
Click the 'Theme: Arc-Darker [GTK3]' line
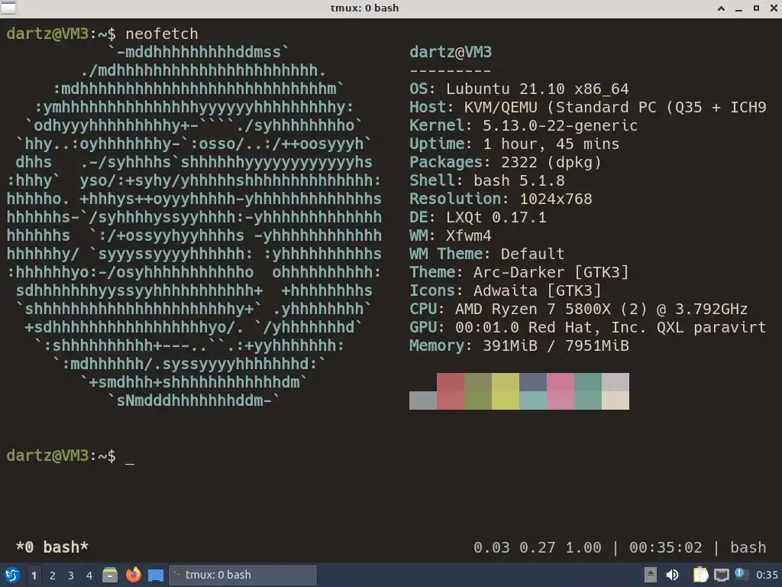519,273
